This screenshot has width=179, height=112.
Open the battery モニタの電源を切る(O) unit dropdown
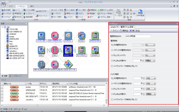[x=151, y=78]
